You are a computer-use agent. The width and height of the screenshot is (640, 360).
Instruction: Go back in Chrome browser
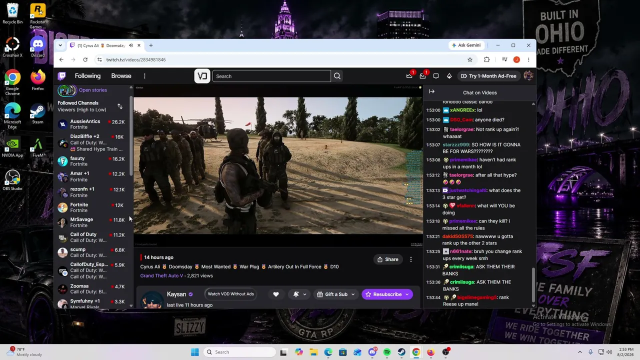point(61,59)
